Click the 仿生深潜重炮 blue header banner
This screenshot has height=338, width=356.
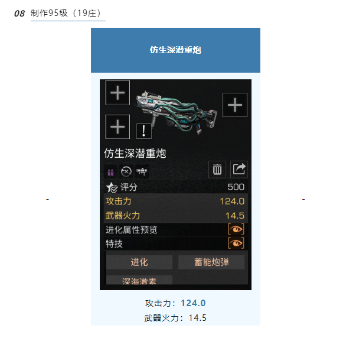[x=175, y=50]
